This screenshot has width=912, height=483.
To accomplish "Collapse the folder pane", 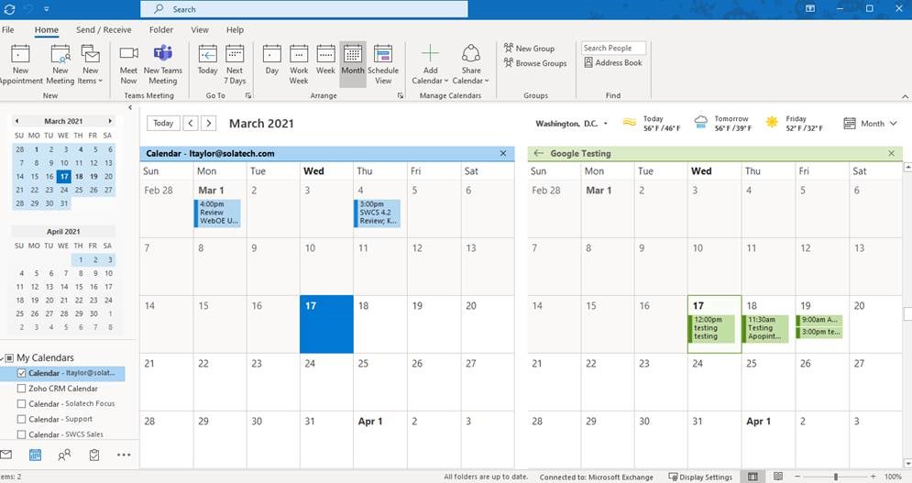I will (130, 107).
